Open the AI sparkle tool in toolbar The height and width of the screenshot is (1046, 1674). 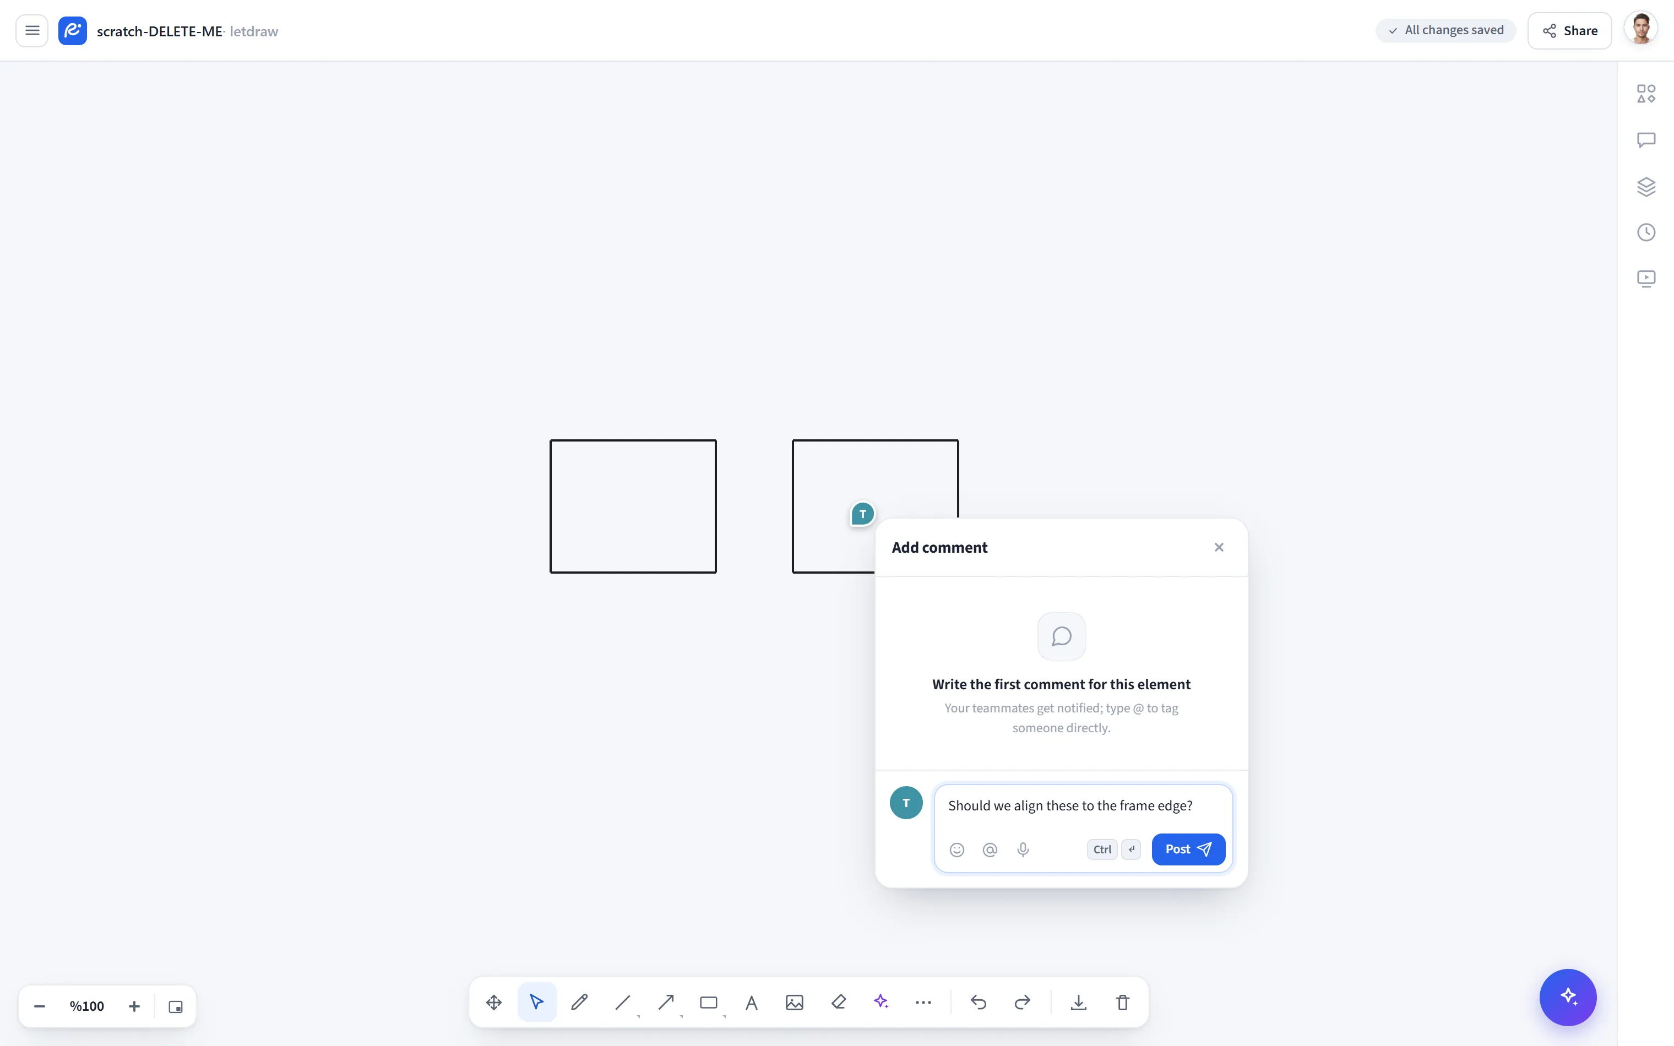tap(881, 1002)
